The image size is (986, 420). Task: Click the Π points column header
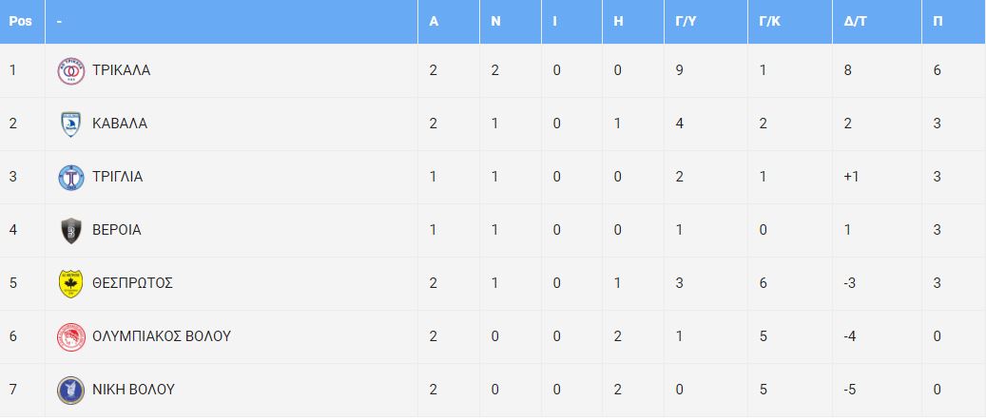[938, 21]
